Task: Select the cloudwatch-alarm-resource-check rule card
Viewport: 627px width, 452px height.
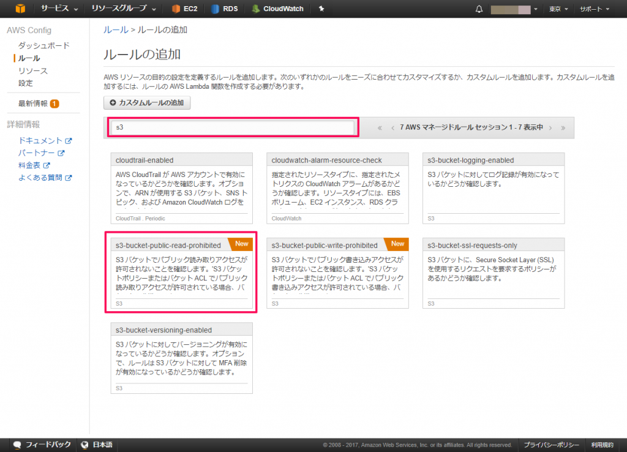Action: [337, 188]
